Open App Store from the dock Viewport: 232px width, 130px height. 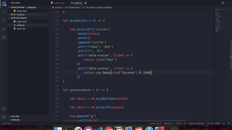(x=149, y=129)
